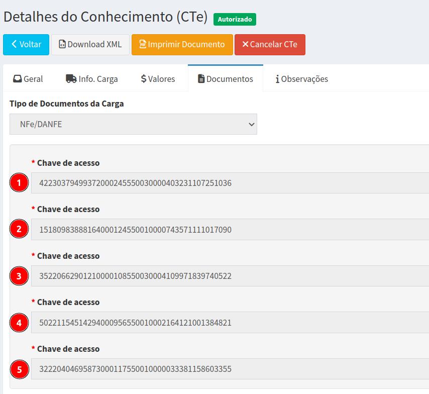429x394 pixels.
Task: Download the XML file
Action: [90, 44]
